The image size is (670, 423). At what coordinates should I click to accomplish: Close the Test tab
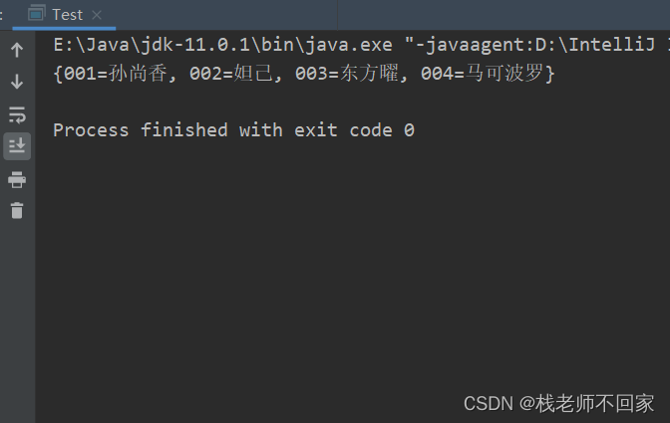pos(97,15)
